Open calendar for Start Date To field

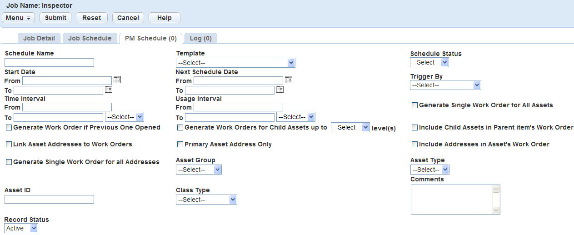(x=109, y=90)
